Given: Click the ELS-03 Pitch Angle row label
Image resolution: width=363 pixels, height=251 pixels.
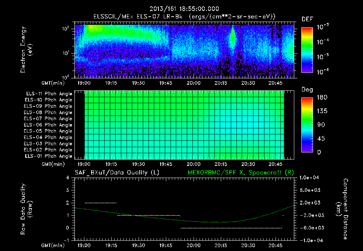Looking at the screenshot, I should tap(48, 144).
